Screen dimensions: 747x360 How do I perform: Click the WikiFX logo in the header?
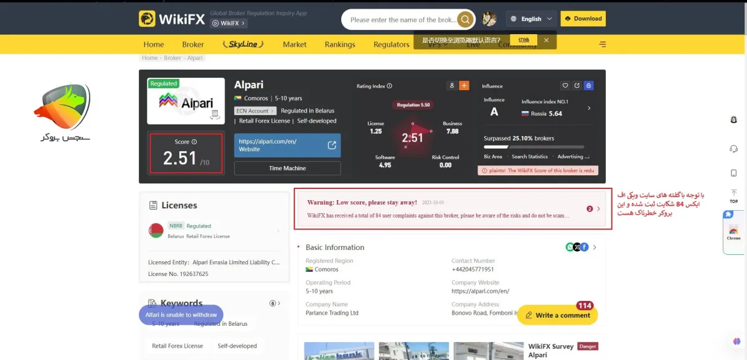click(172, 19)
